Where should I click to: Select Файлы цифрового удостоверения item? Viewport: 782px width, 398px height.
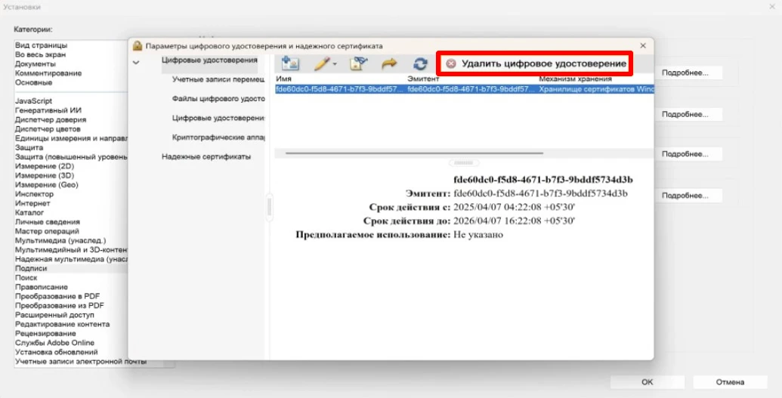pyautogui.click(x=217, y=98)
